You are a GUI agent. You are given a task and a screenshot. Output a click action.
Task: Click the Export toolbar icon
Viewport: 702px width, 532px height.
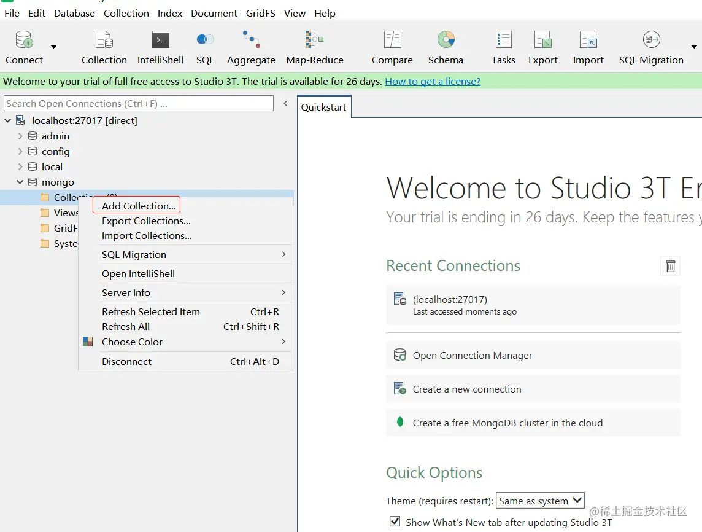(542, 47)
